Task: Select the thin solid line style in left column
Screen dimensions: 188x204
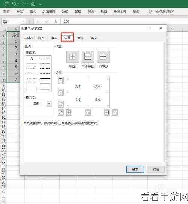Action: coord(32,89)
